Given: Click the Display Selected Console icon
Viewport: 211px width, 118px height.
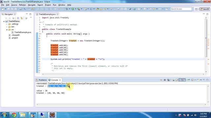Looking at the screenshot, I should click(x=193, y=80).
